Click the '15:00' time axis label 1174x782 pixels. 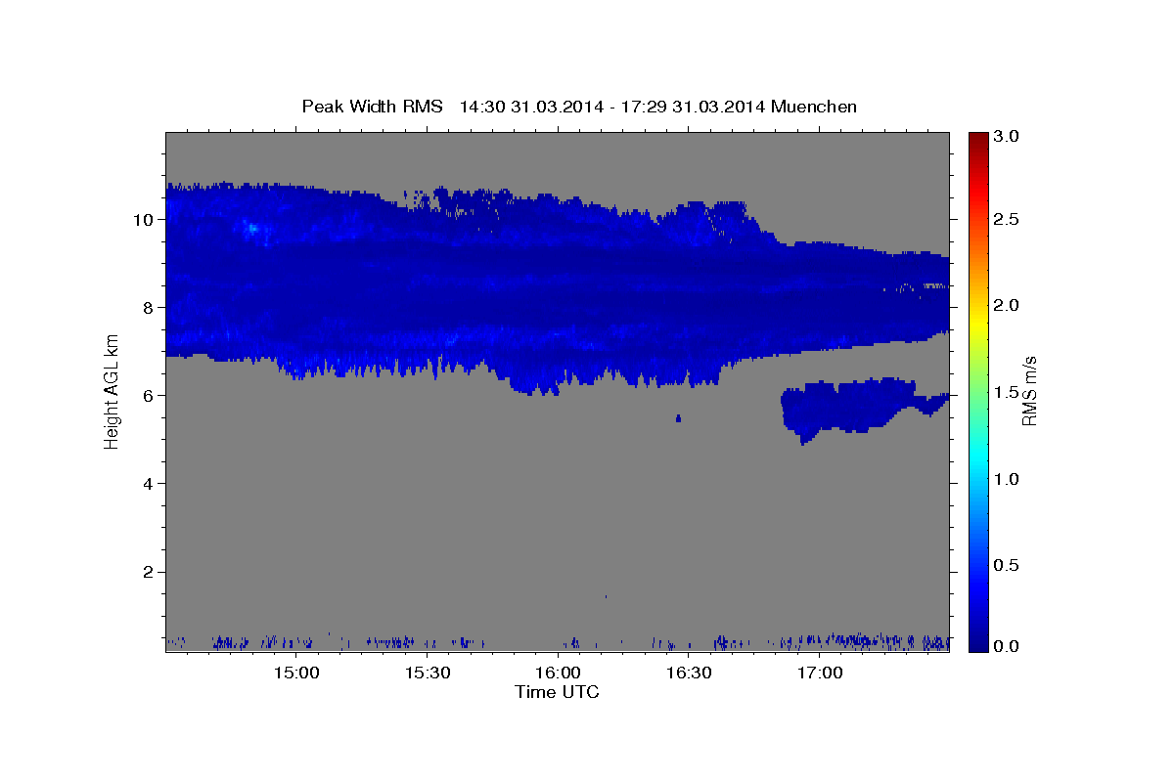click(296, 673)
